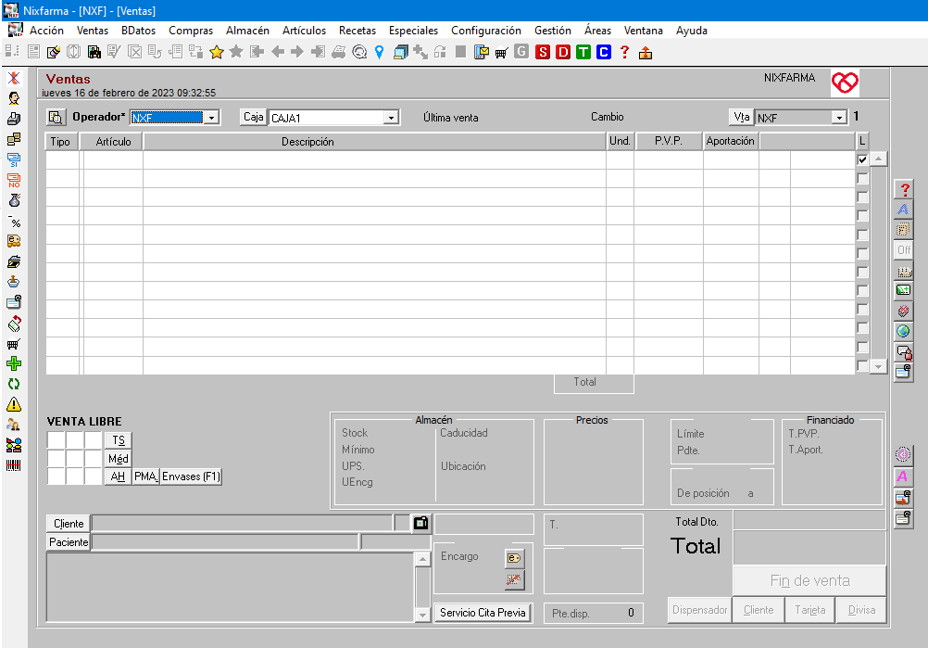Image resolution: width=928 pixels, height=648 pixels.
Task: Click the NO prescription sidebar icon
Action: (x=14, y=180)
